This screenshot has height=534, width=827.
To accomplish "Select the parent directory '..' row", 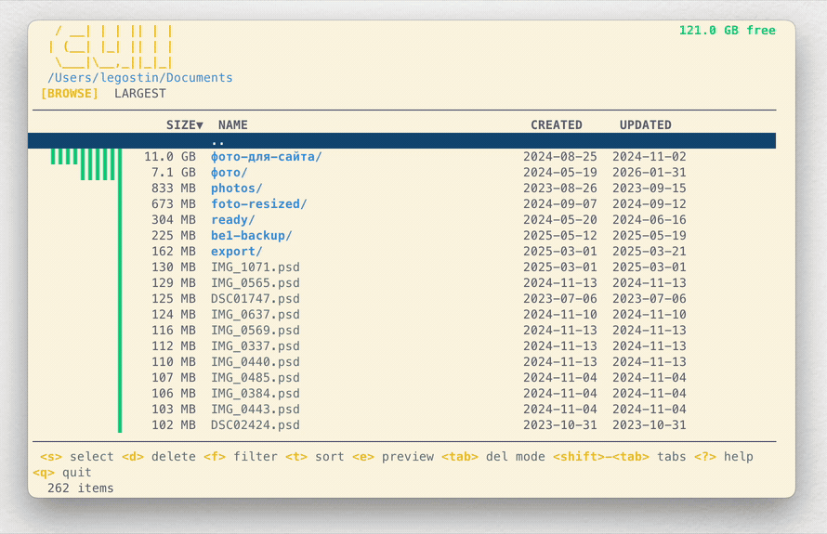I will [402, 141].
